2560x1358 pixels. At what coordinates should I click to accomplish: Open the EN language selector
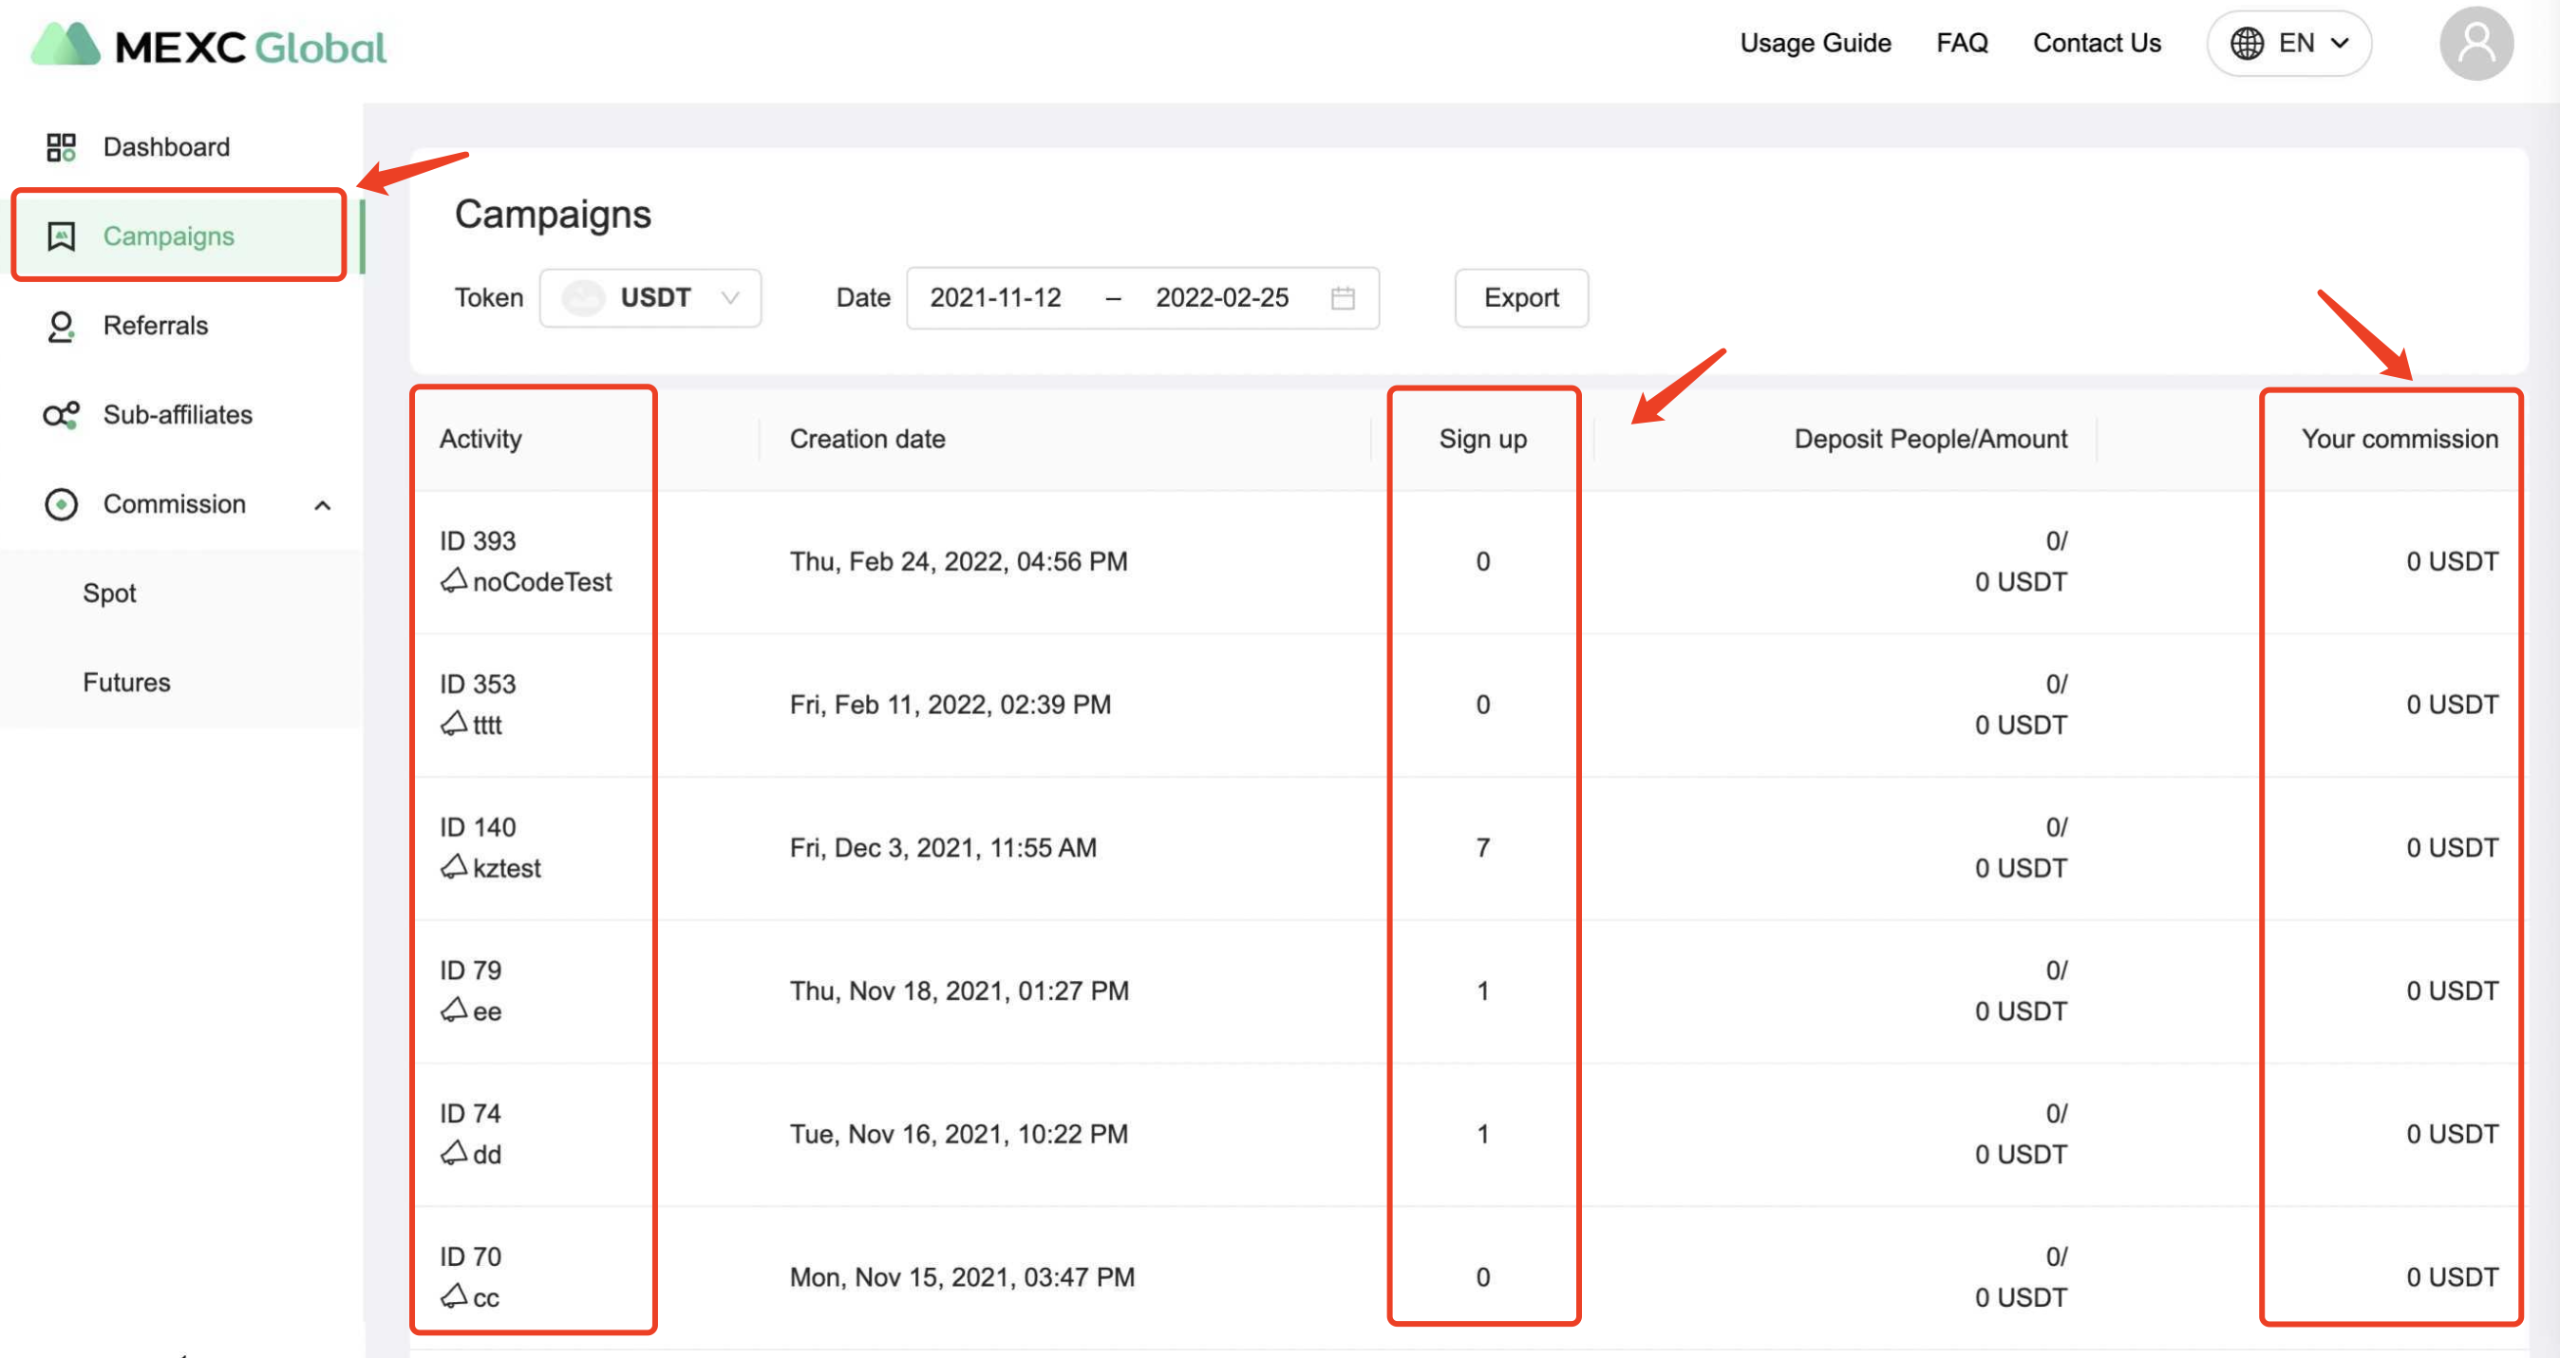click(2287, 44)
